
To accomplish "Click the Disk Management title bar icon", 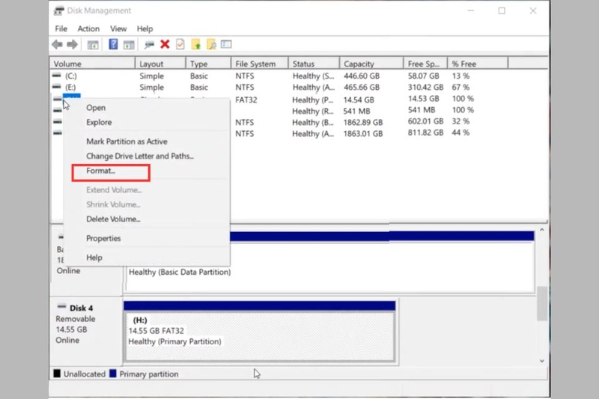I will tap(59, 10).
